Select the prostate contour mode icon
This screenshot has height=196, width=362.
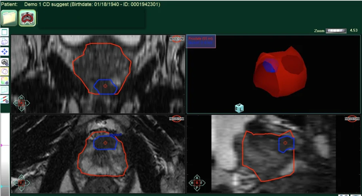tap(27, 18)
